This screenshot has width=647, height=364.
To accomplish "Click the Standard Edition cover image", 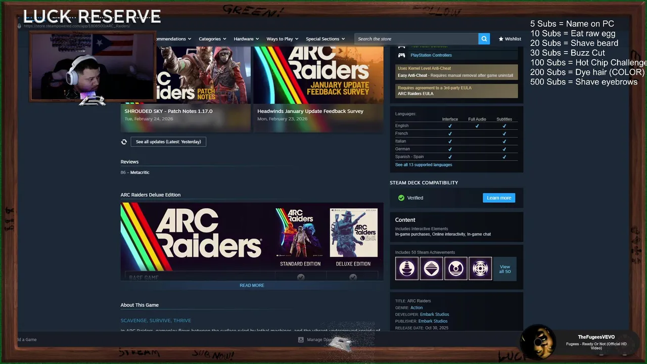I will point(300,233).
